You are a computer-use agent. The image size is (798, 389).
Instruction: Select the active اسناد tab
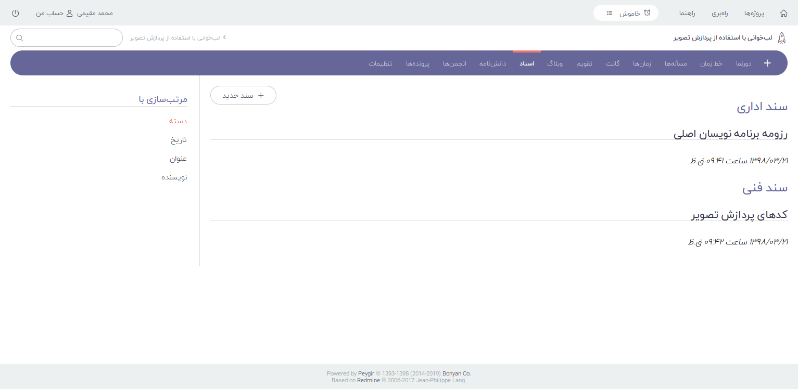(x=527, y=63)
